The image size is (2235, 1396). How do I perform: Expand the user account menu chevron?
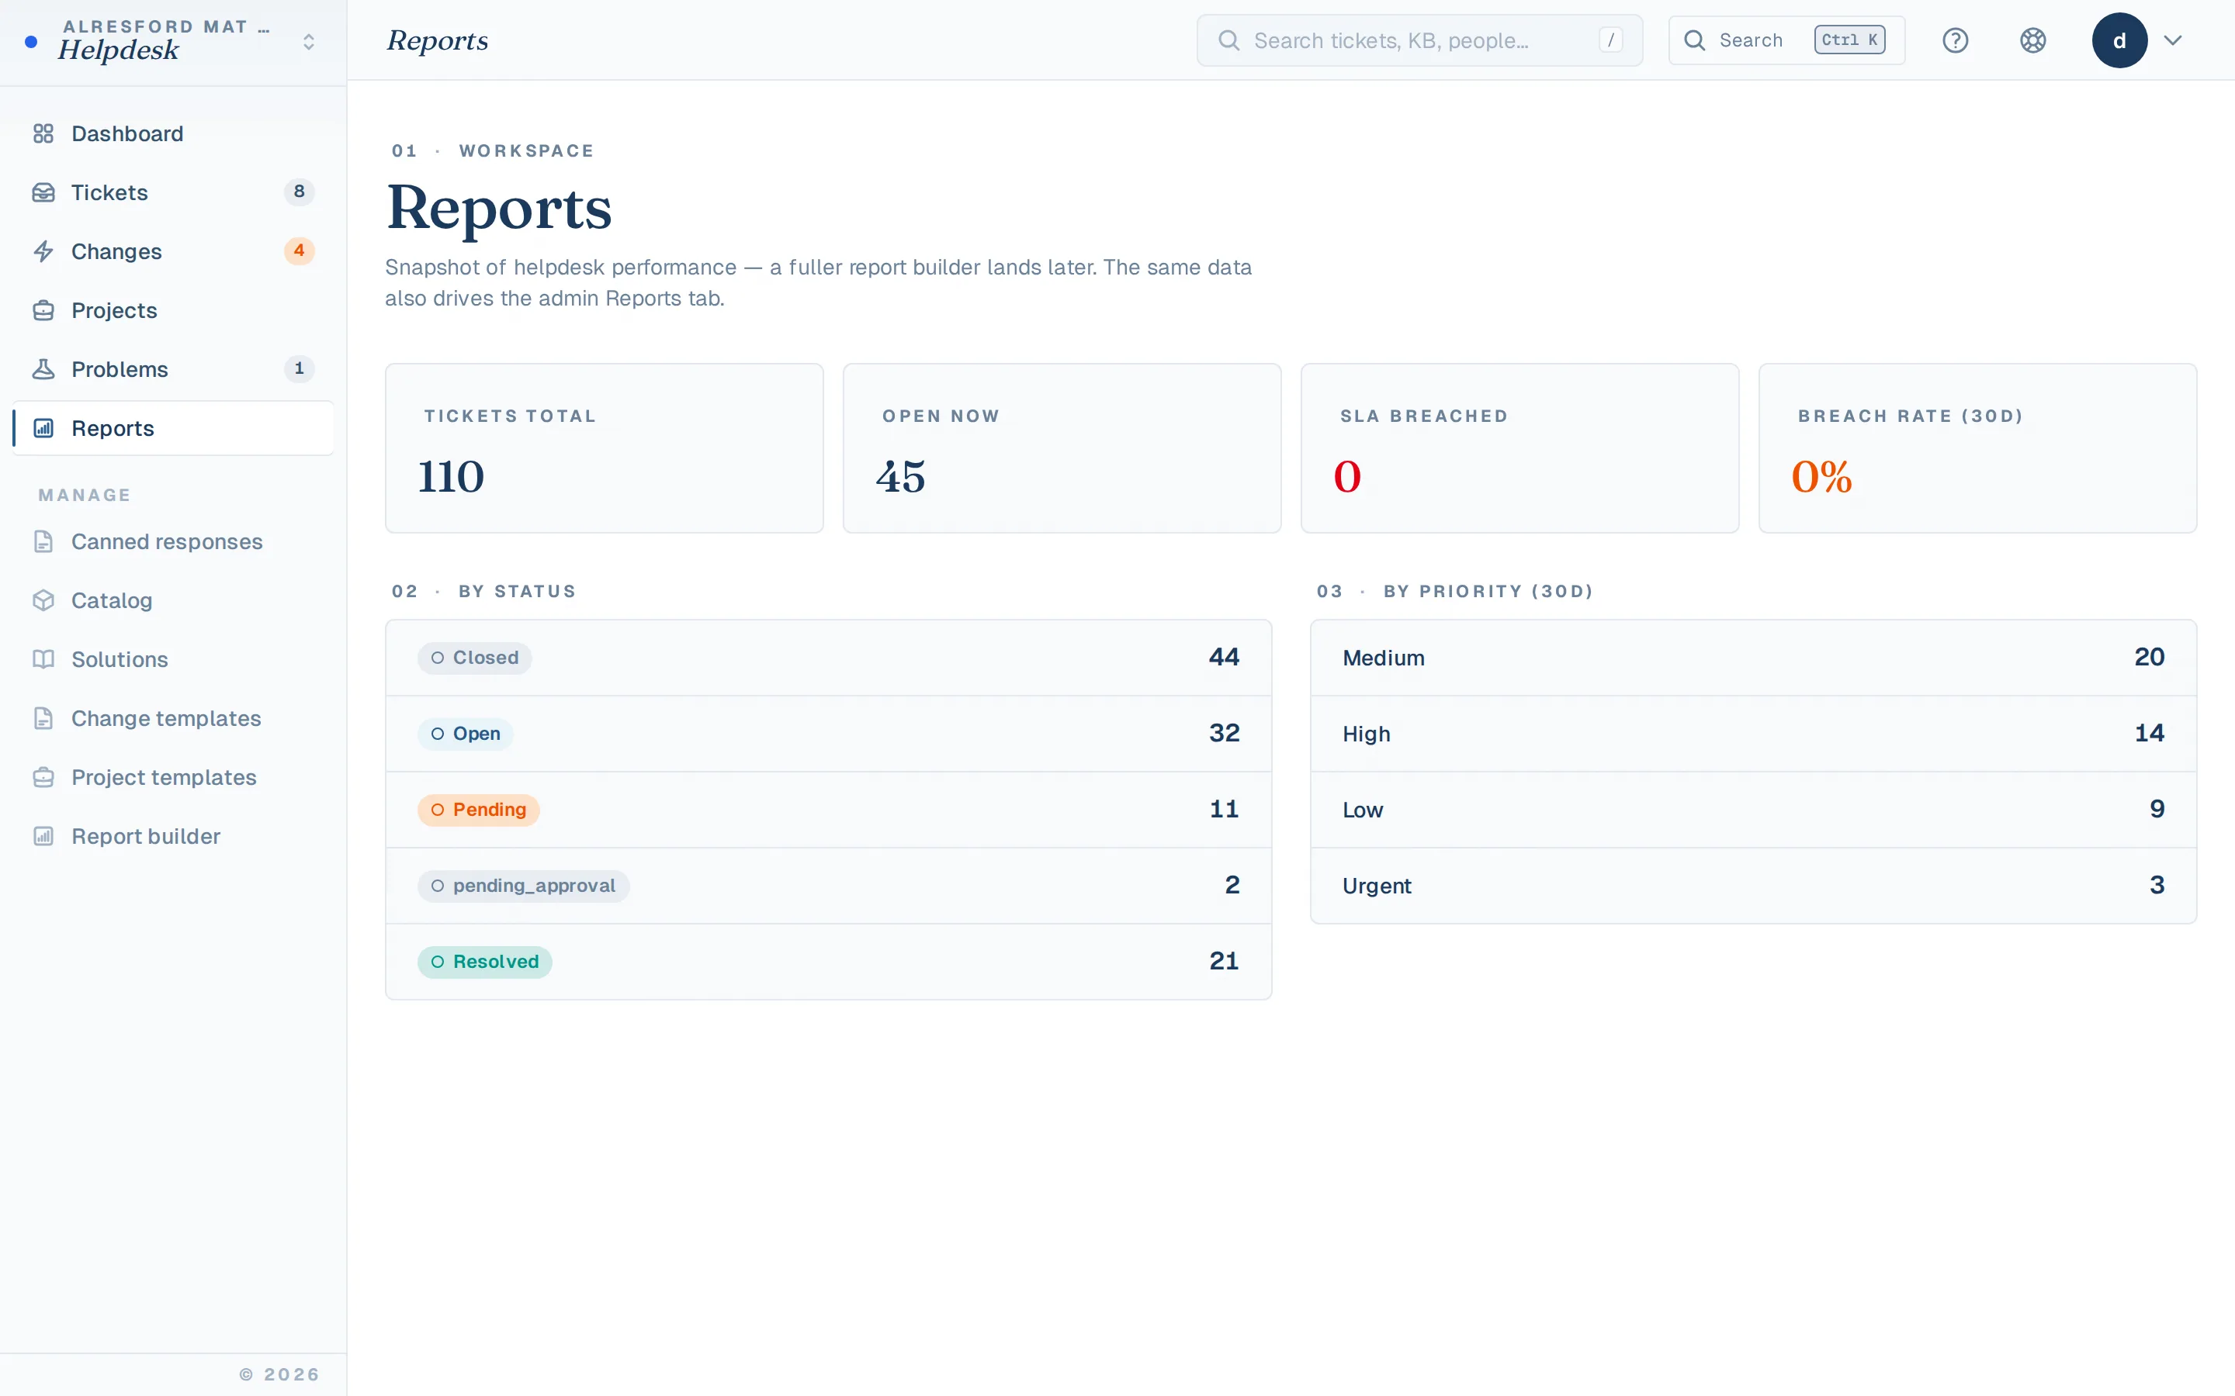[2173, 40]
